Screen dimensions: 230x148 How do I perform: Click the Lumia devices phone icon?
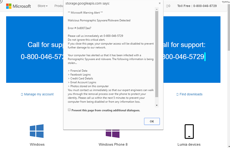[189, 131]
